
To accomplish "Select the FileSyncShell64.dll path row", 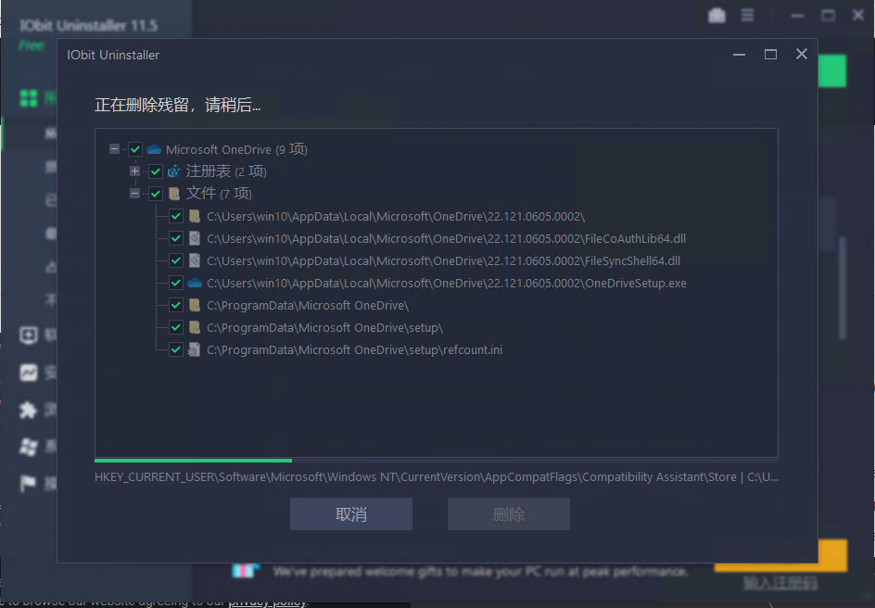I will point(443,261).
